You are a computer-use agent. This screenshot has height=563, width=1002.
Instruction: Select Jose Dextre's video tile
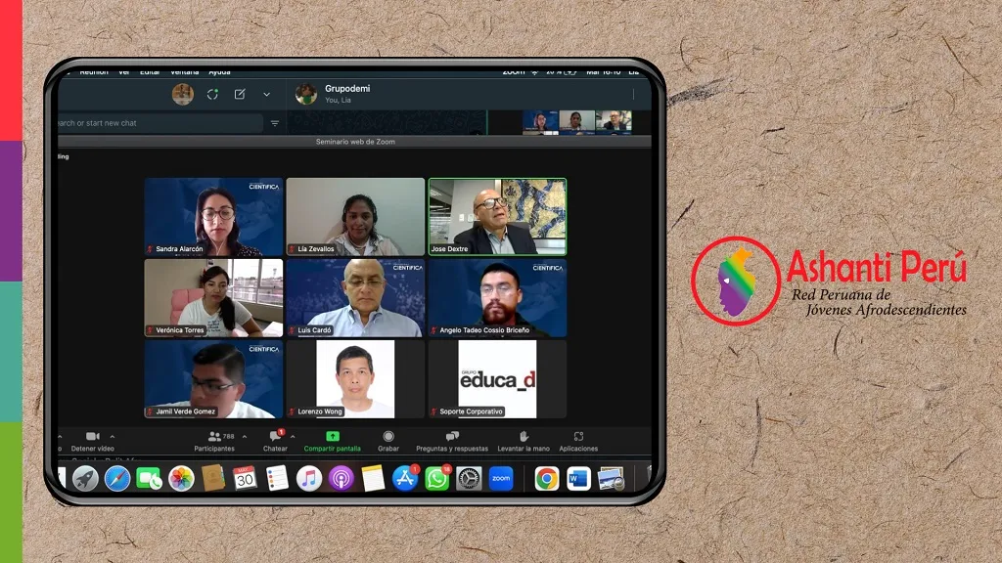497,216
